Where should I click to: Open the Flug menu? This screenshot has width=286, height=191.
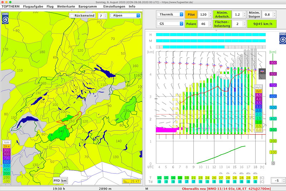click(50, 6)
